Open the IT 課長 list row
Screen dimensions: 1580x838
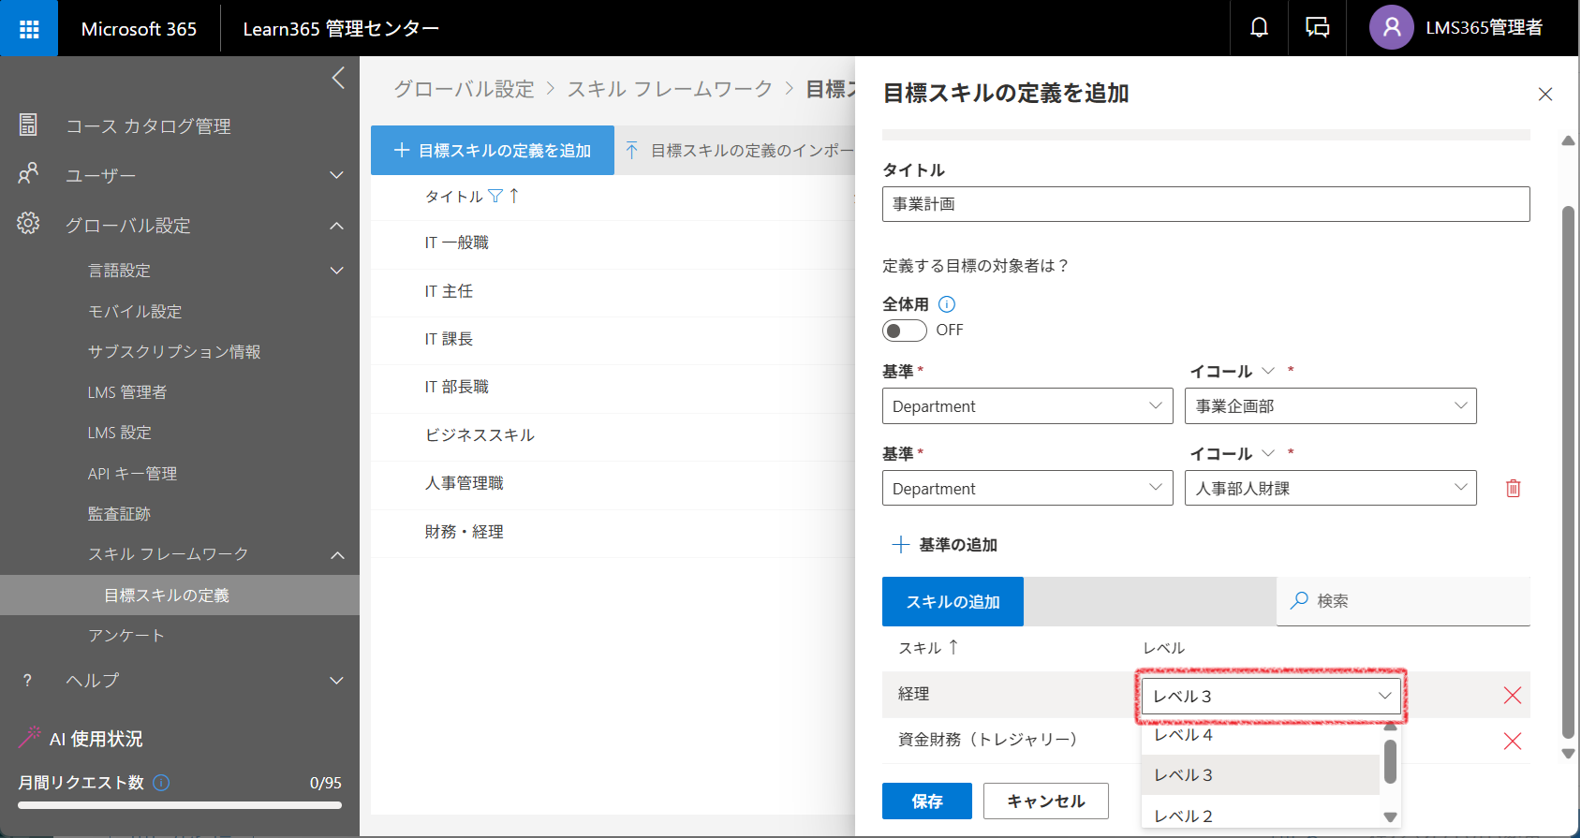(613, 340)
